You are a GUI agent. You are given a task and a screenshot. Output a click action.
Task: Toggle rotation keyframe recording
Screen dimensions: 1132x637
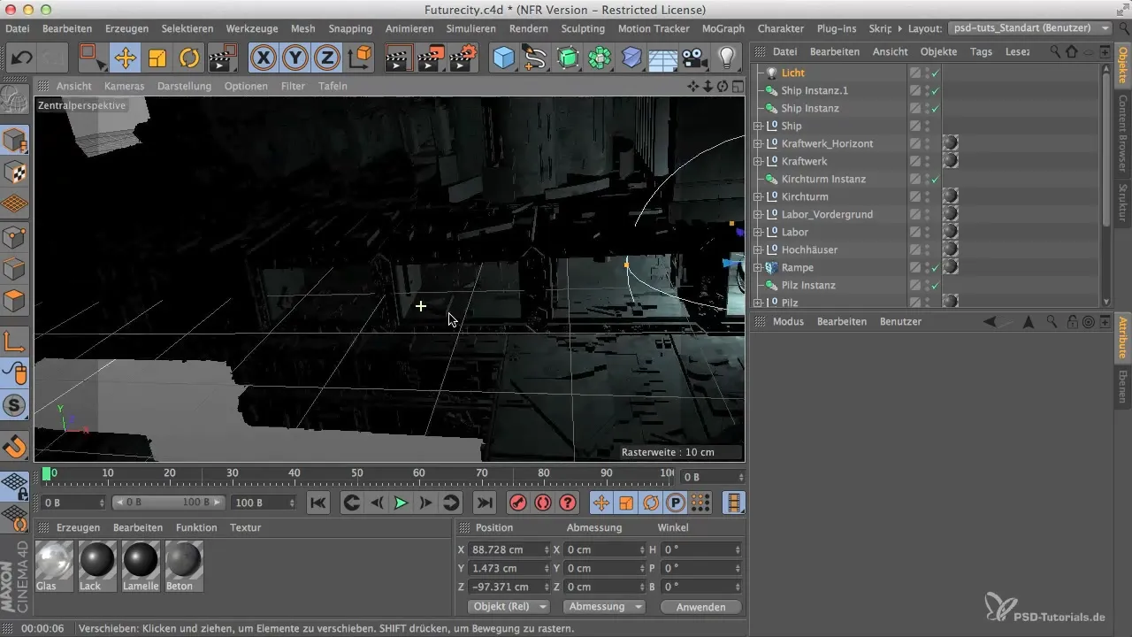(x=651, y=503)
